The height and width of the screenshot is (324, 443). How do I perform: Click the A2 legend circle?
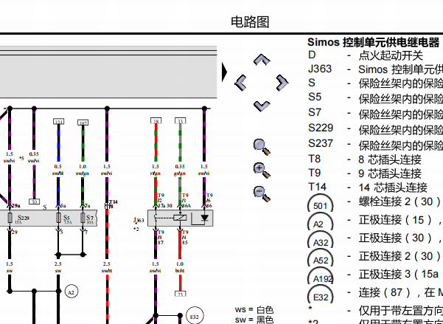click(x=320, y=222)
